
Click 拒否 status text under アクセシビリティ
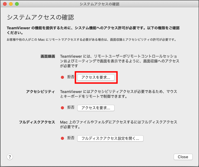[x=71, y=108]
